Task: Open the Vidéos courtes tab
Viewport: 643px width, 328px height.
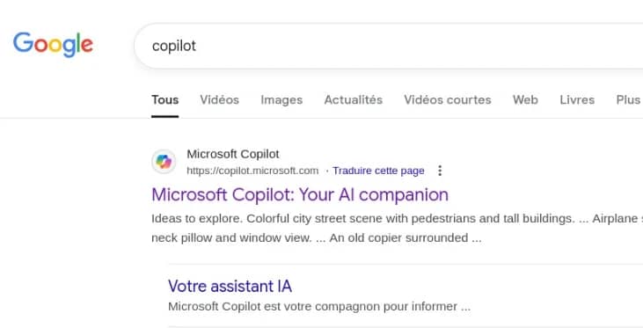Action: 448,99
